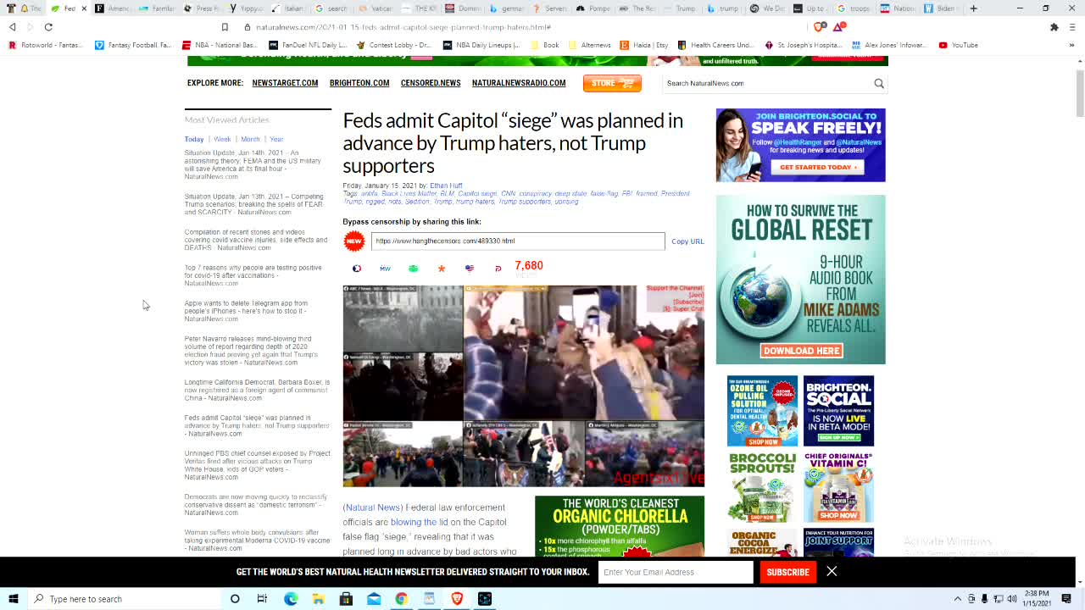The height and width of the screenshot is (610, 1085).
Task: Open File Explorer from taskbar
Action: (318, 599)
